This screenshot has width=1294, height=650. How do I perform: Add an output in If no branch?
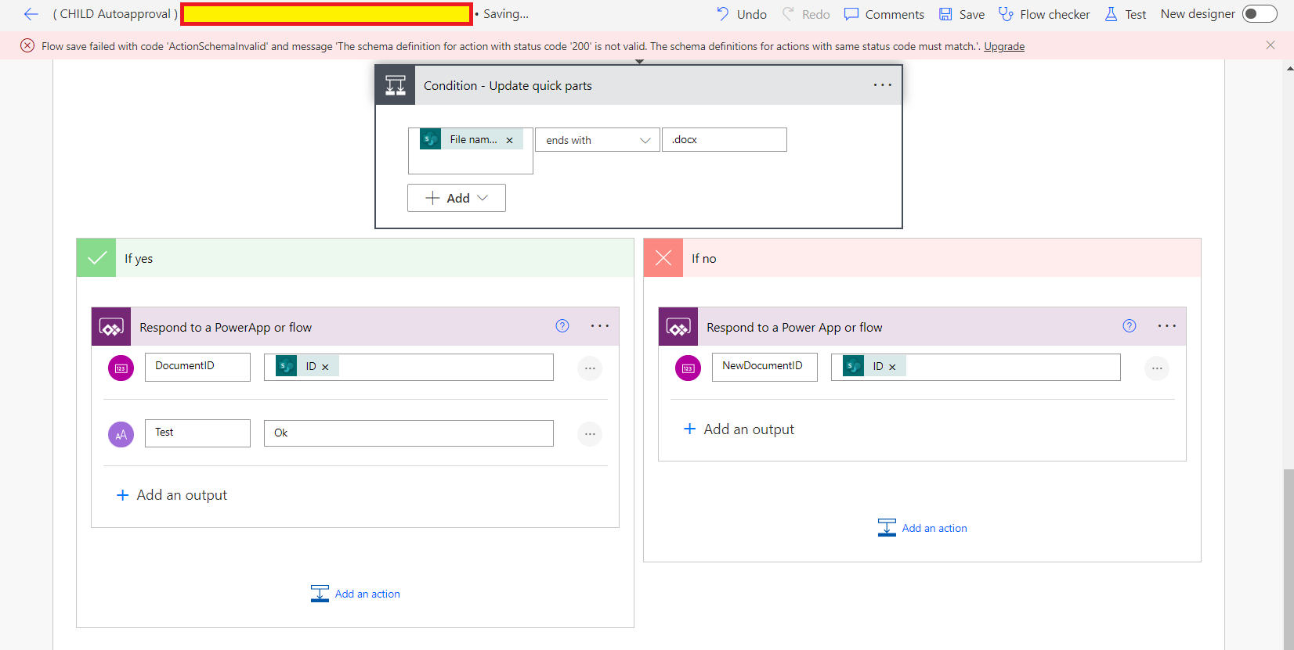[x=739, y=429]
